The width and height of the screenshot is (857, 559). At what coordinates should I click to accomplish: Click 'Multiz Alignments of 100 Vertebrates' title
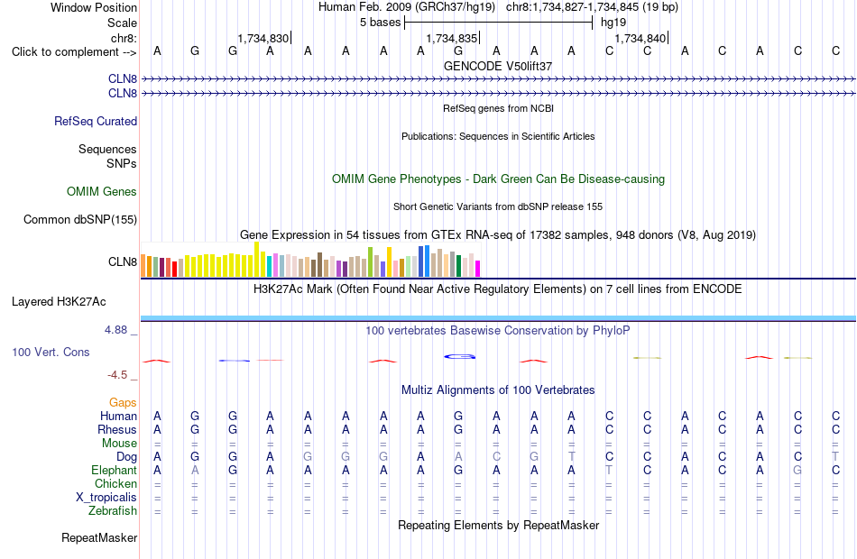click(x=498, y=390)
